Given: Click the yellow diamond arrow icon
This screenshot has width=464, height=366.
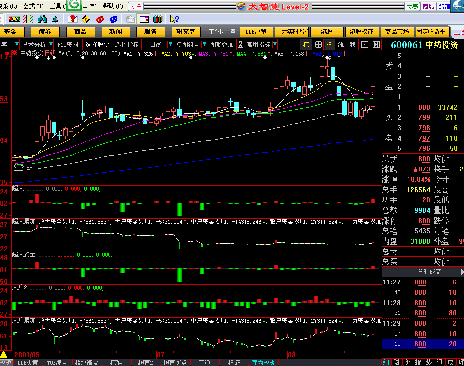Looking at the screenshot, I should click(86, 19).
